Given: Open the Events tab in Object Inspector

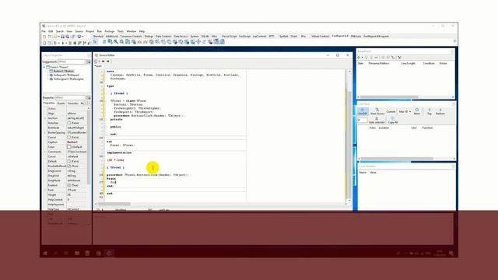Looking at the screenshot, I should click(61, 103).
